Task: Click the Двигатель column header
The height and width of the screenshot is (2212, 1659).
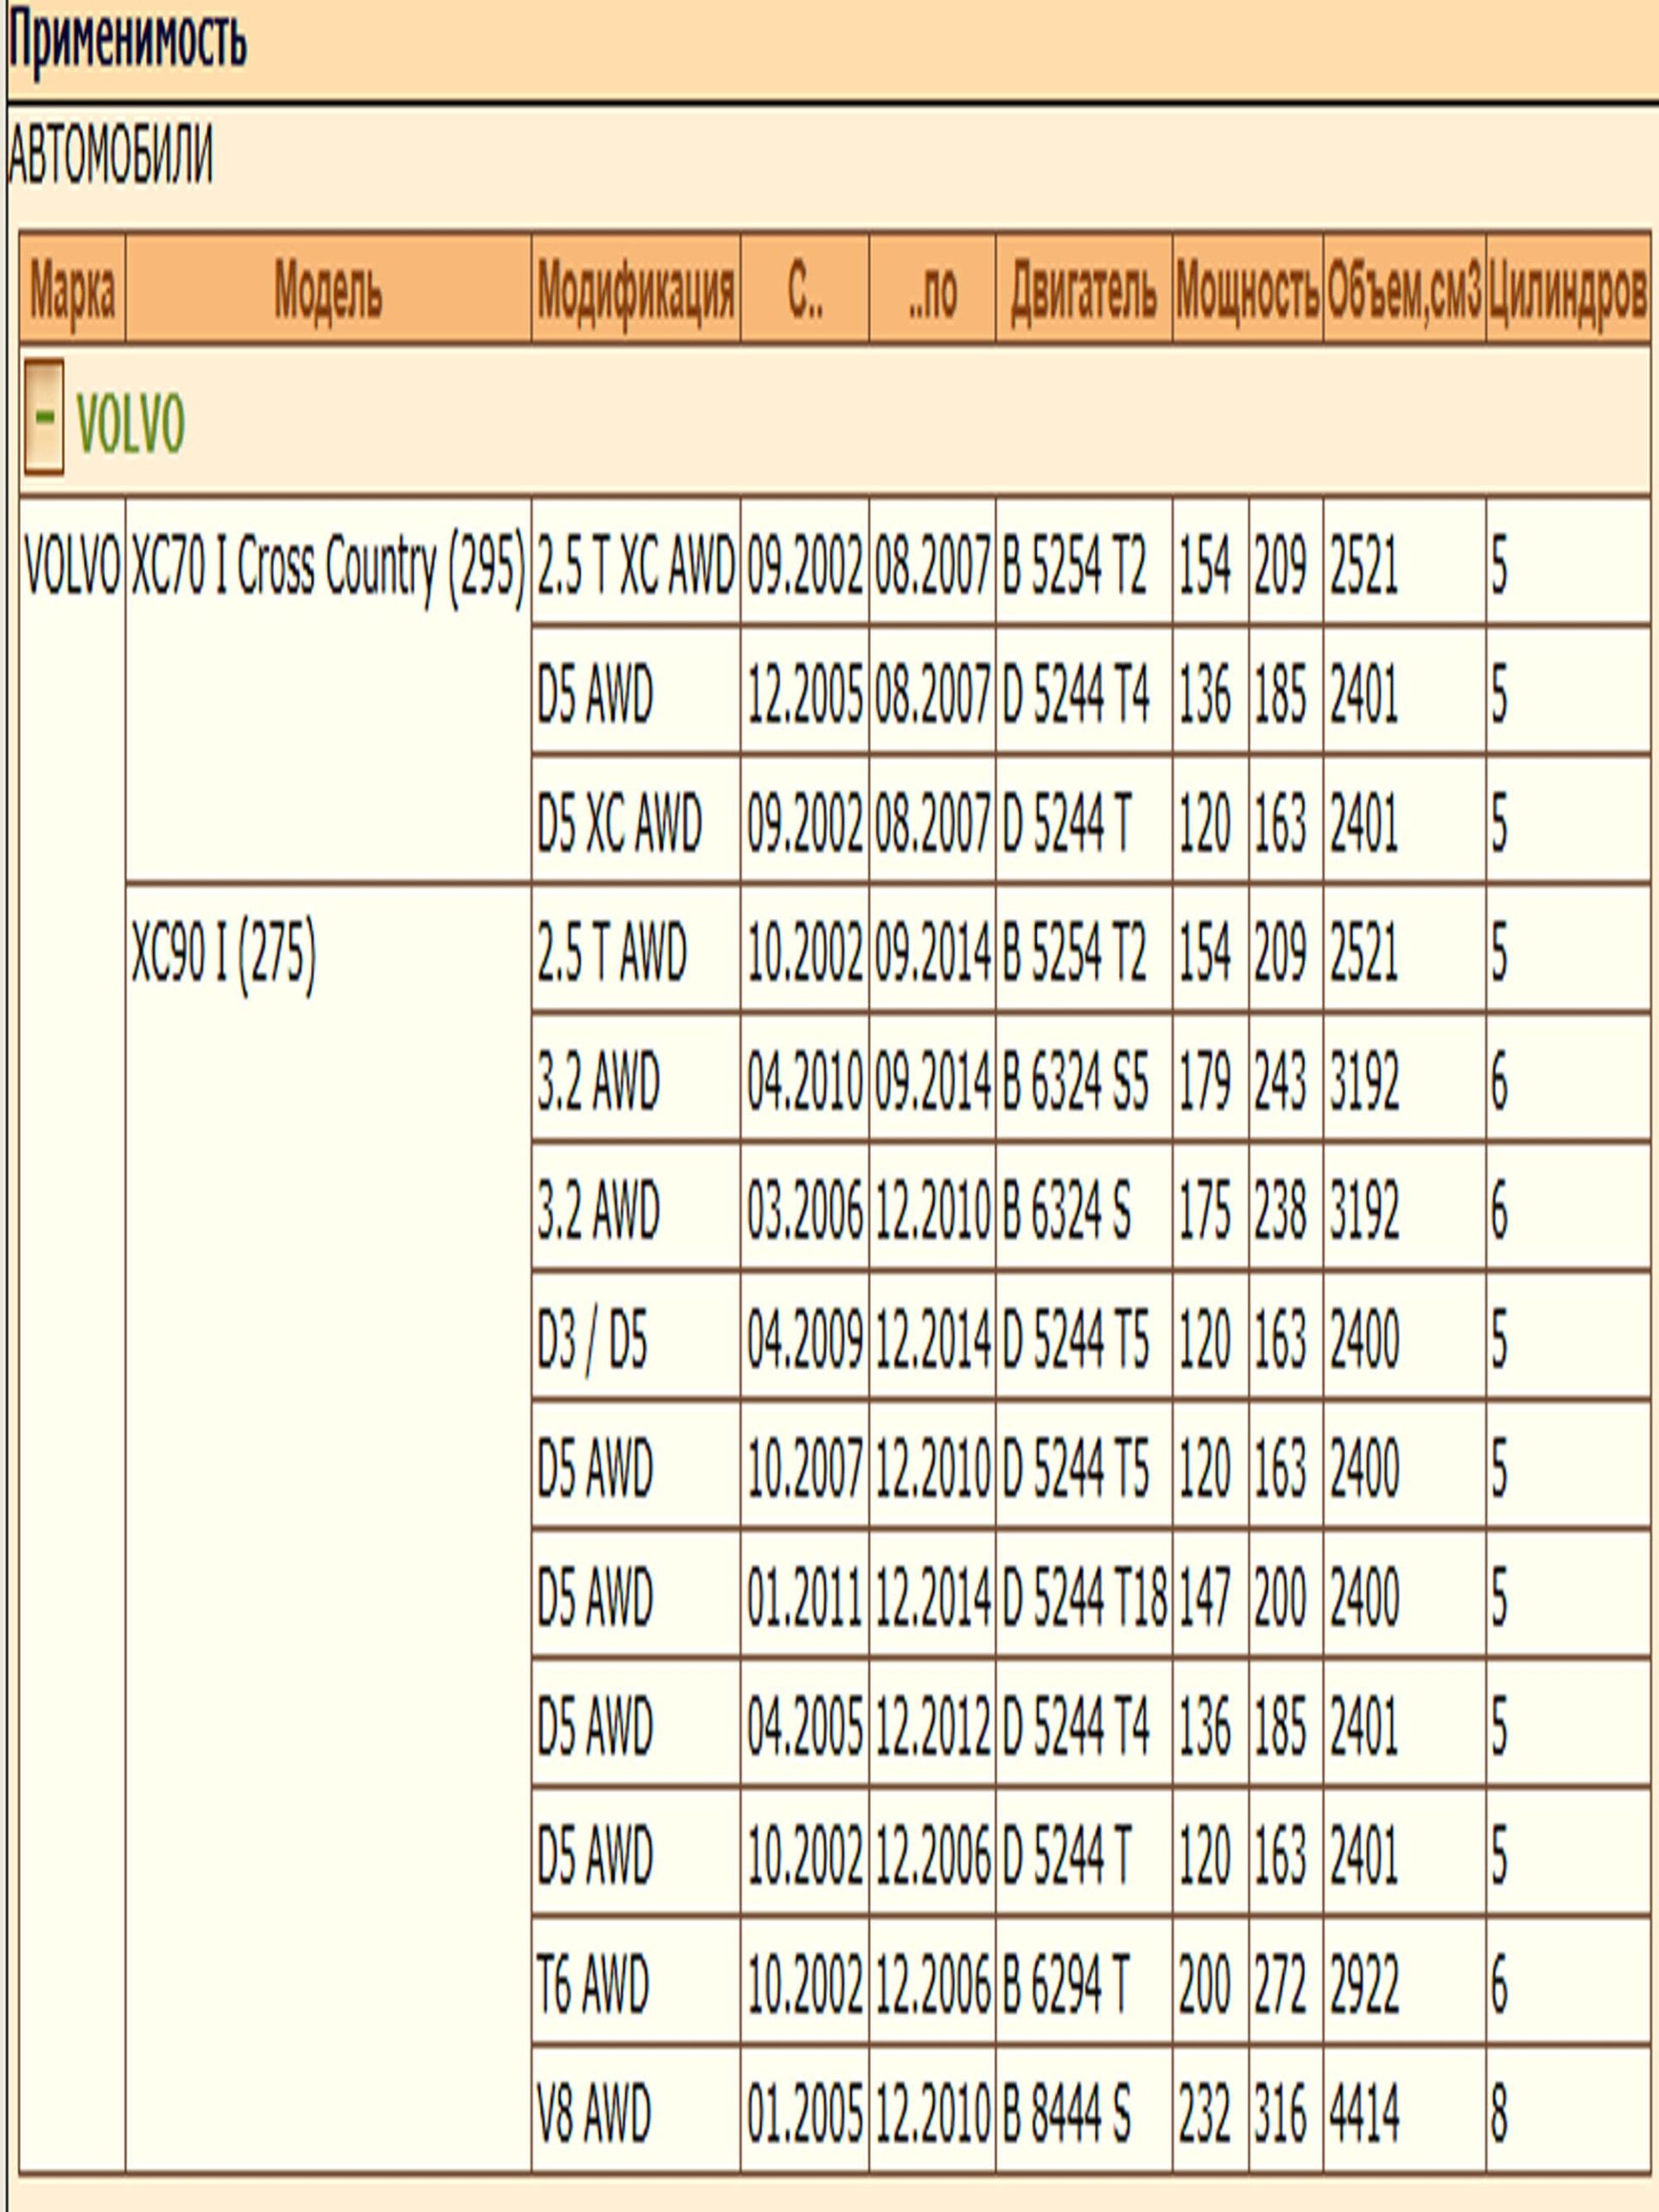Action: pos(1083,291)
